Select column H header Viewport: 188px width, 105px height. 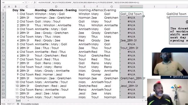pos(131,6)
